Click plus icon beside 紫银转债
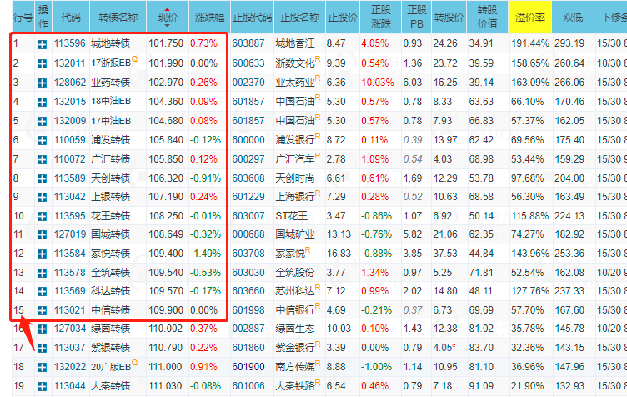 [x=42, y=349]
